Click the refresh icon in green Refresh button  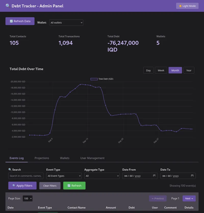69,185
